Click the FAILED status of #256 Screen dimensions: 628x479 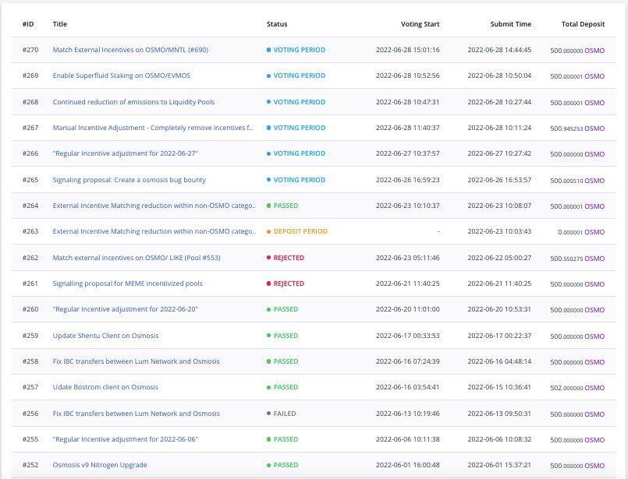point(281,414)
